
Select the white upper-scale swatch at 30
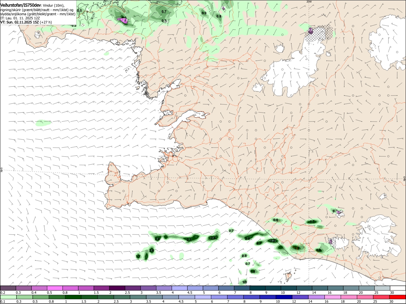pos(398,288)
